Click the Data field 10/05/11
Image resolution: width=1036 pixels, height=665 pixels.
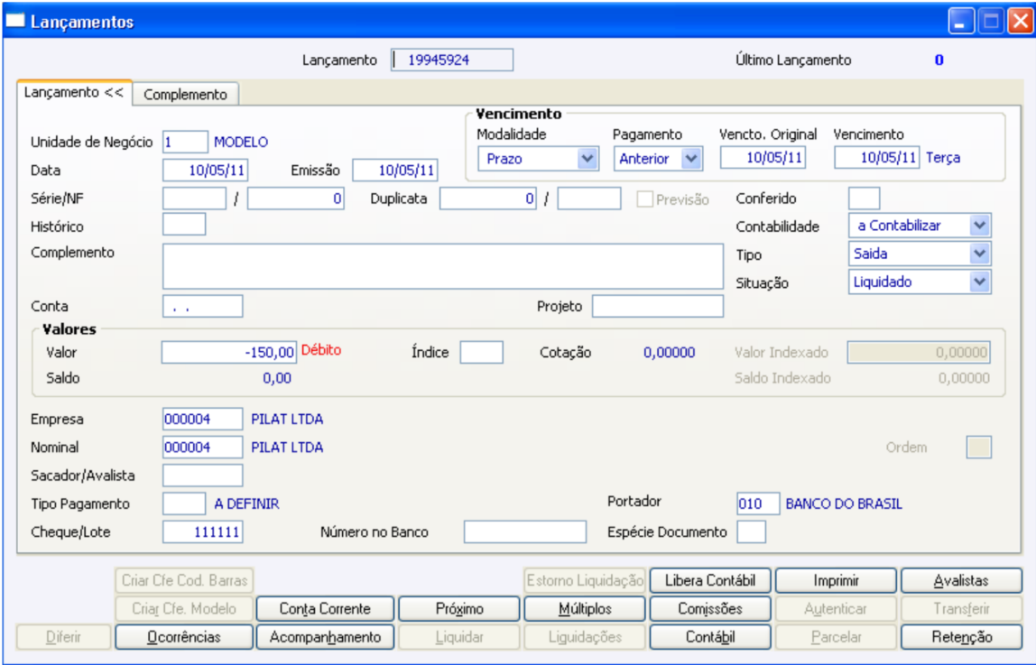206,171
